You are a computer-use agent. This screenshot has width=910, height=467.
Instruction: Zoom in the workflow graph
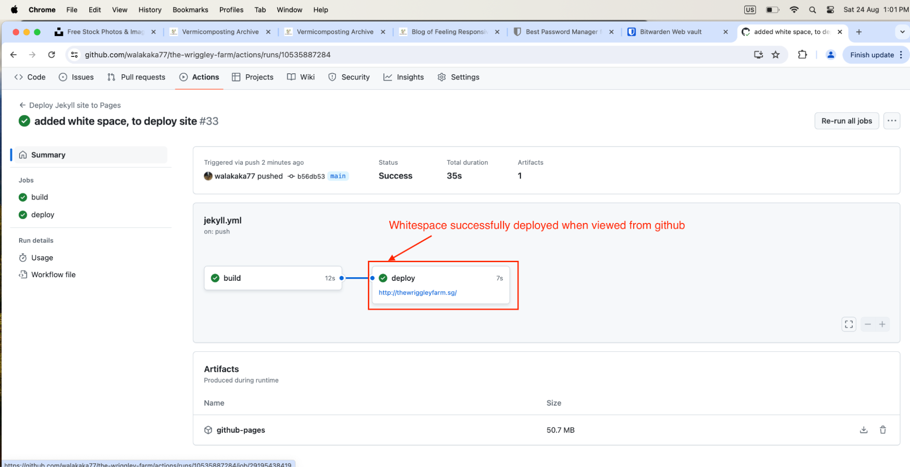point(882,324)
